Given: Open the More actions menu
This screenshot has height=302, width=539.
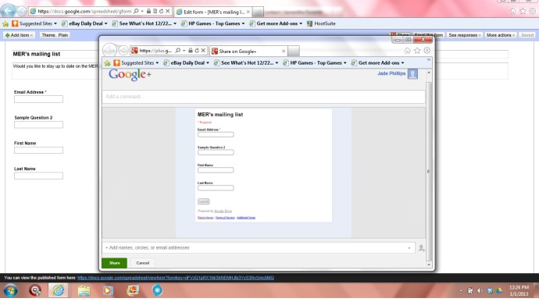Looking at the screenshot, I should (501, 35).
